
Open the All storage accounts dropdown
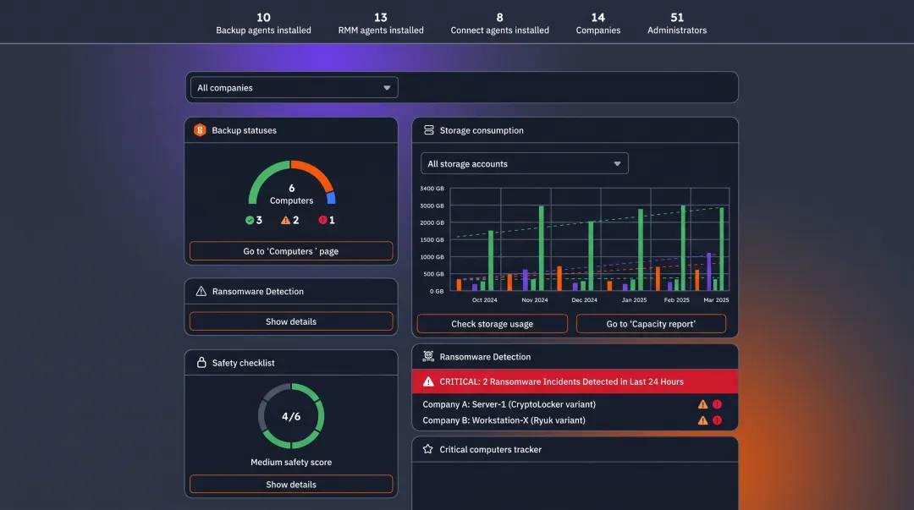pyautogui.click(x=524, y=164)
